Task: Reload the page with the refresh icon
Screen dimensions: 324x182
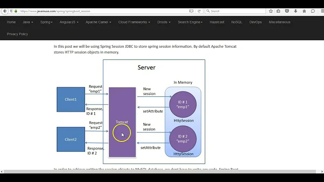Action: [x=199, y=11]
